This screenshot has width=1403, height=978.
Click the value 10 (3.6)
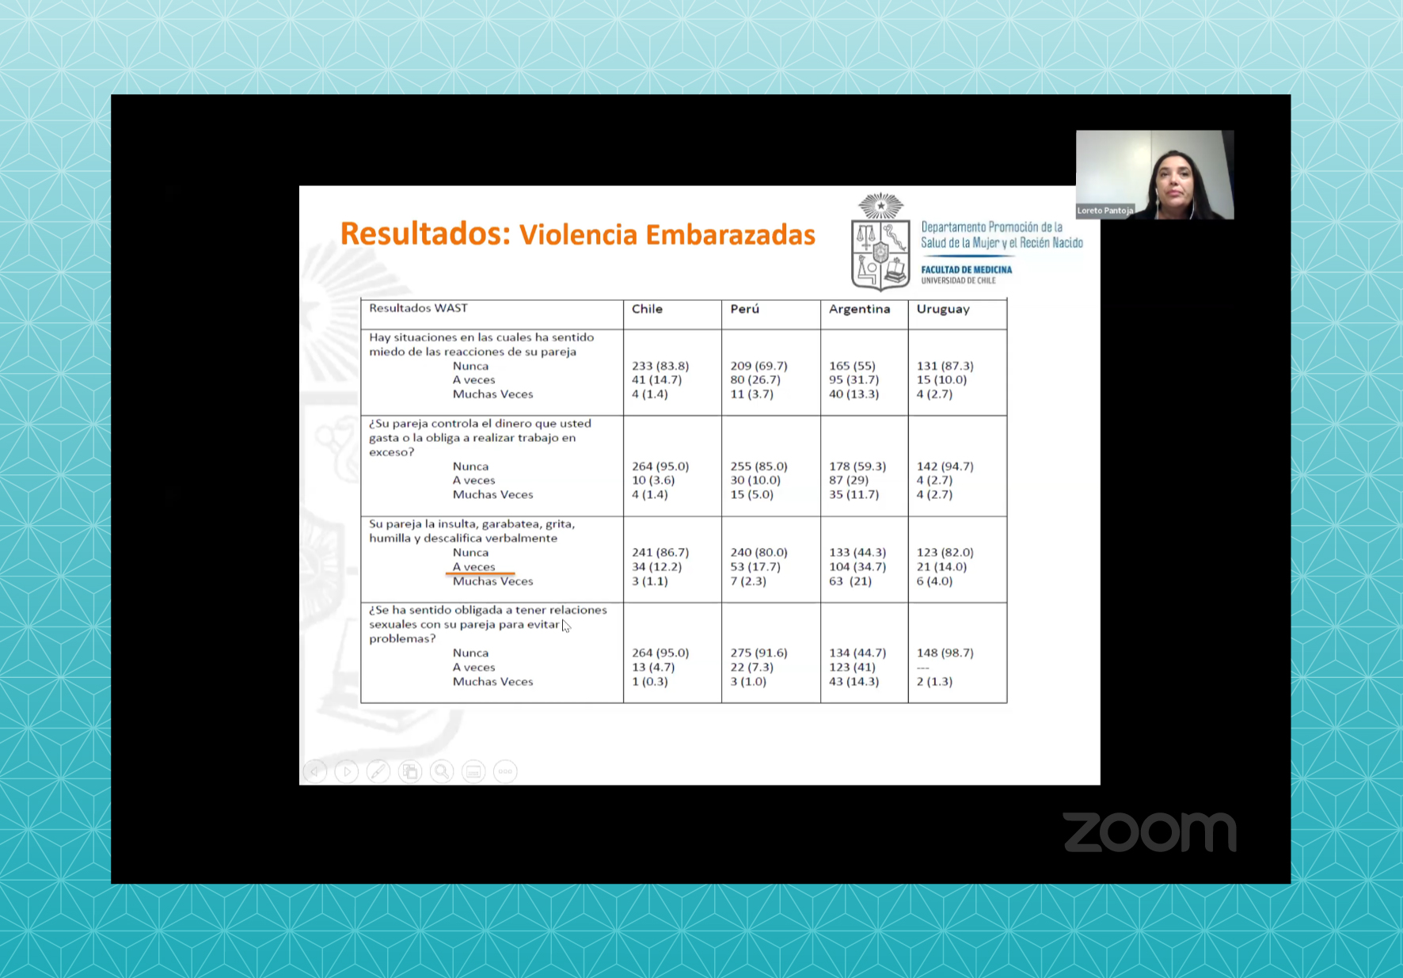pyautogui.click(x=653, y=481)
